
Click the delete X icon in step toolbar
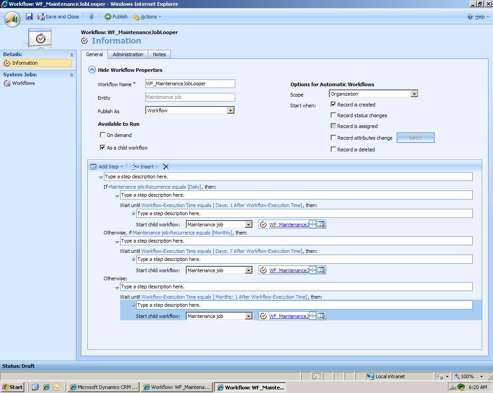coord(166,167)
